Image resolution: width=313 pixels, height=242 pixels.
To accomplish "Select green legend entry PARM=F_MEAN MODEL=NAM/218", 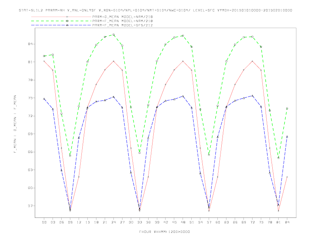I will [x=123, y=21].
